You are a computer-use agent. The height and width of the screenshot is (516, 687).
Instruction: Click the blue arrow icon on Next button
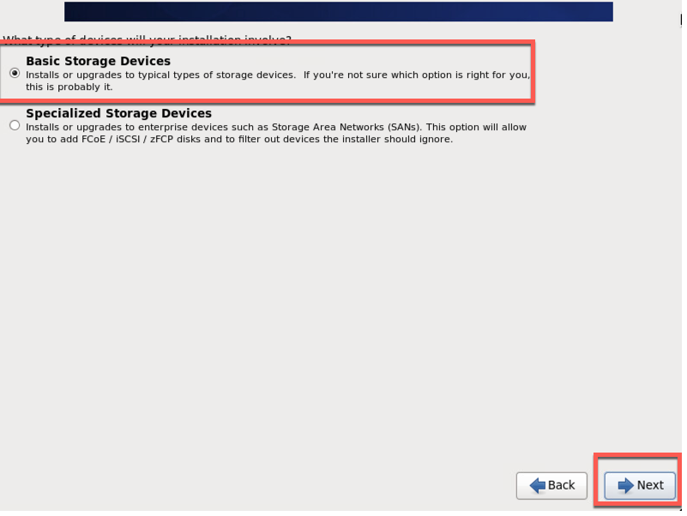(624, 485)
